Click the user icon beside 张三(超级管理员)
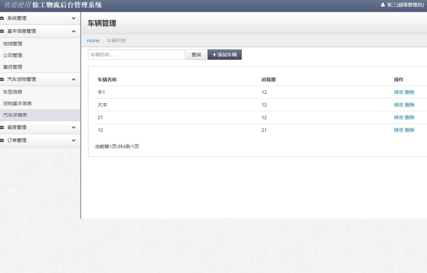 point(383,5)
